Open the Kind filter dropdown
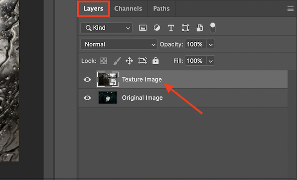The height and width of the screenshot is (180, 297). tap(106, 28)
